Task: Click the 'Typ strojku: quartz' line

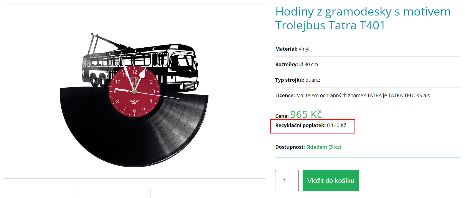Action: (x=298, y=80)
